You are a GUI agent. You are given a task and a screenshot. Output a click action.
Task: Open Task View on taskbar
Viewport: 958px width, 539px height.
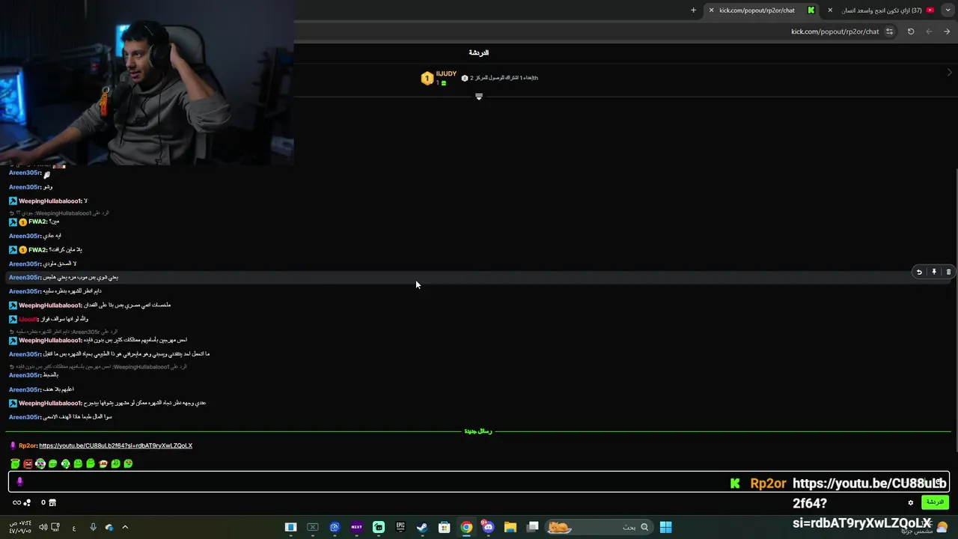tap(532, 527)
